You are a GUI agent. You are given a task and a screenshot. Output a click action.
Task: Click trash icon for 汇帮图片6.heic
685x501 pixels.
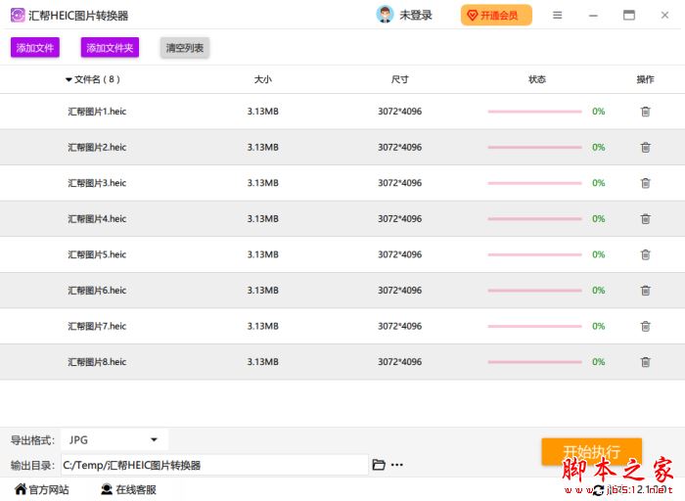(645, 291)
